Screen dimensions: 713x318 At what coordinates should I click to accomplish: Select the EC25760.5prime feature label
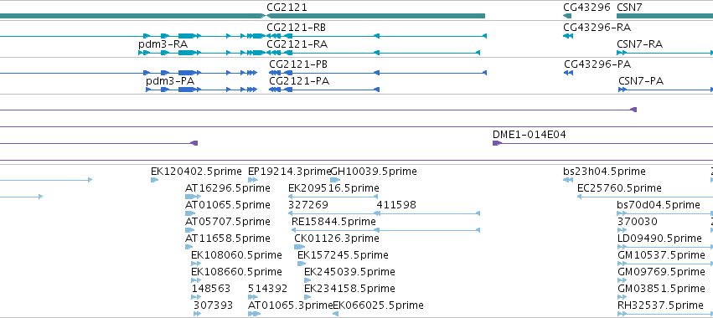click(619, 188)
